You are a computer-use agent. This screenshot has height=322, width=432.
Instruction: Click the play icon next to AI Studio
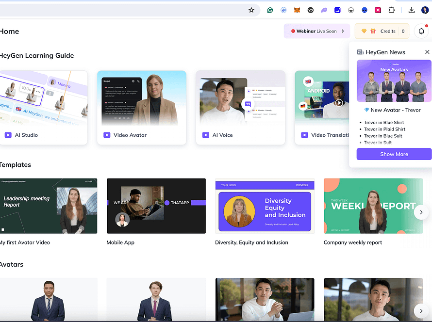pyautogui.click(x=8, y=135)
